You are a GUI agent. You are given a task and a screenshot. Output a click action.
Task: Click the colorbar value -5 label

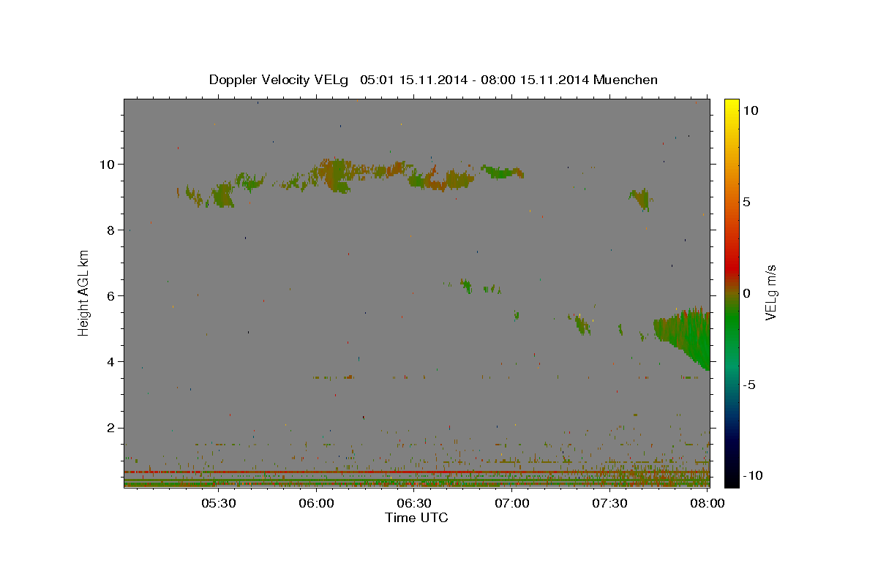click(750, 385)
